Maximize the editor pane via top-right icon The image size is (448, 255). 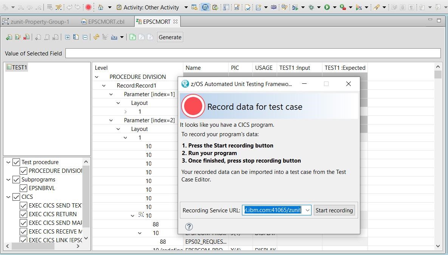click(x=439, y=20)
